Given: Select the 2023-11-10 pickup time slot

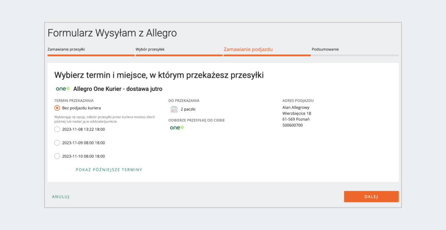Looking at the screenshot, I should click(57, 156).
